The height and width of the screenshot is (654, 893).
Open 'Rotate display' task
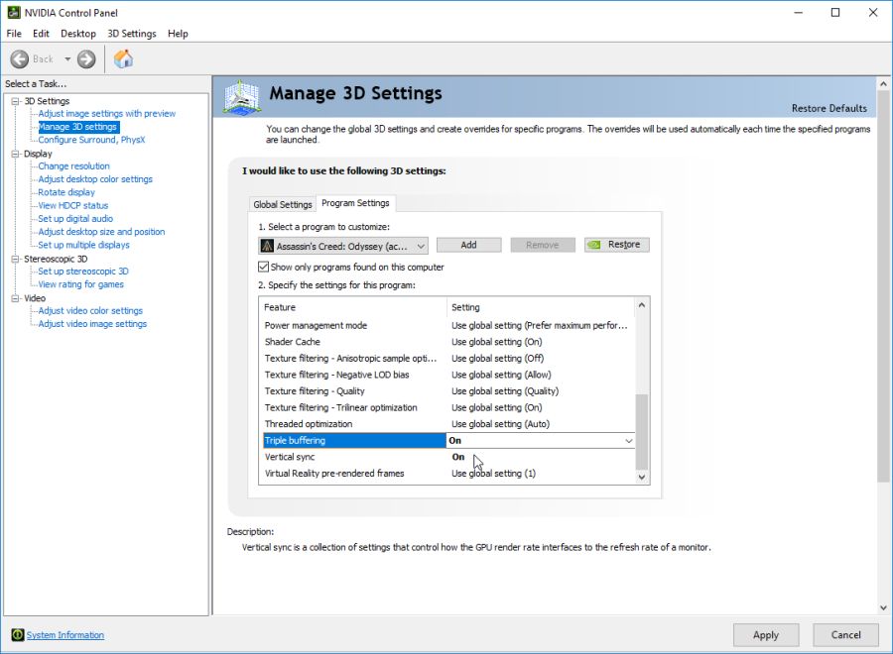(66, 192)
